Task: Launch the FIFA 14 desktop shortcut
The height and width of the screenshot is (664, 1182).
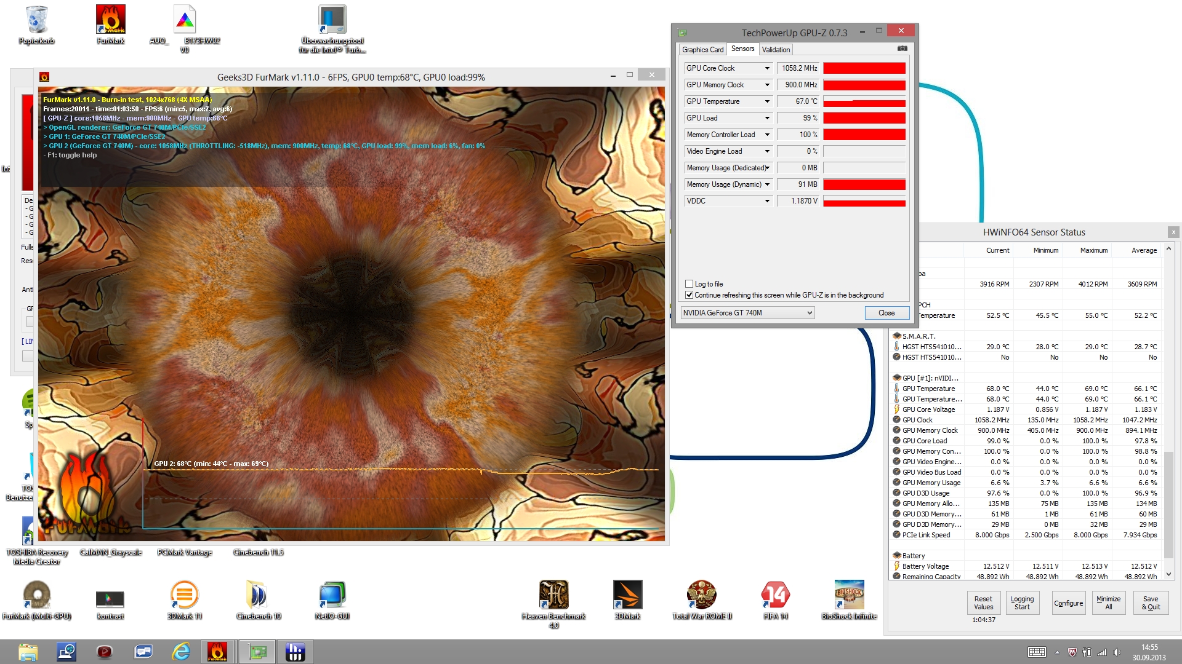Action: click(776, 600)
